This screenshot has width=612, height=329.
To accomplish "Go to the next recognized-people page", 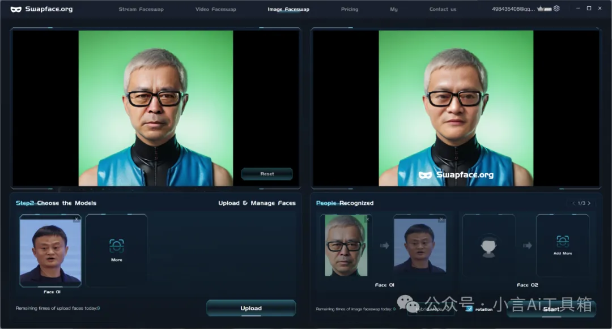I will 589,203.
